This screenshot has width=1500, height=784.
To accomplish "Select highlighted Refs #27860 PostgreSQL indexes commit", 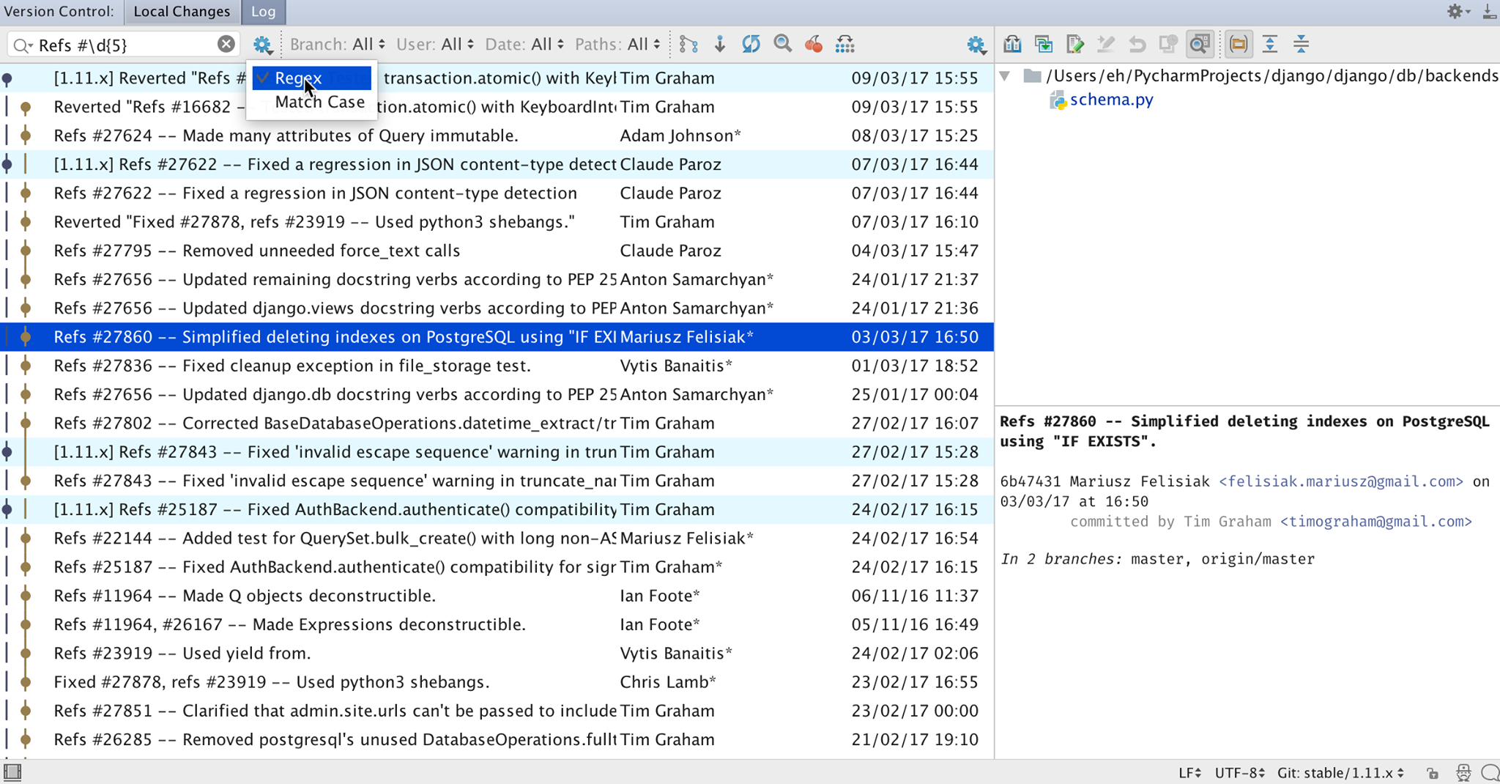I will (497, 337).
